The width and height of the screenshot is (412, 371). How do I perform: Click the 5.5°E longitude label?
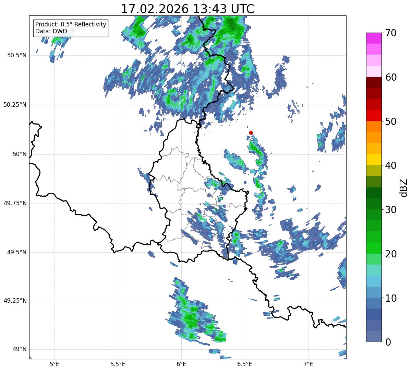pyautogui.click(x=118, y=364)
